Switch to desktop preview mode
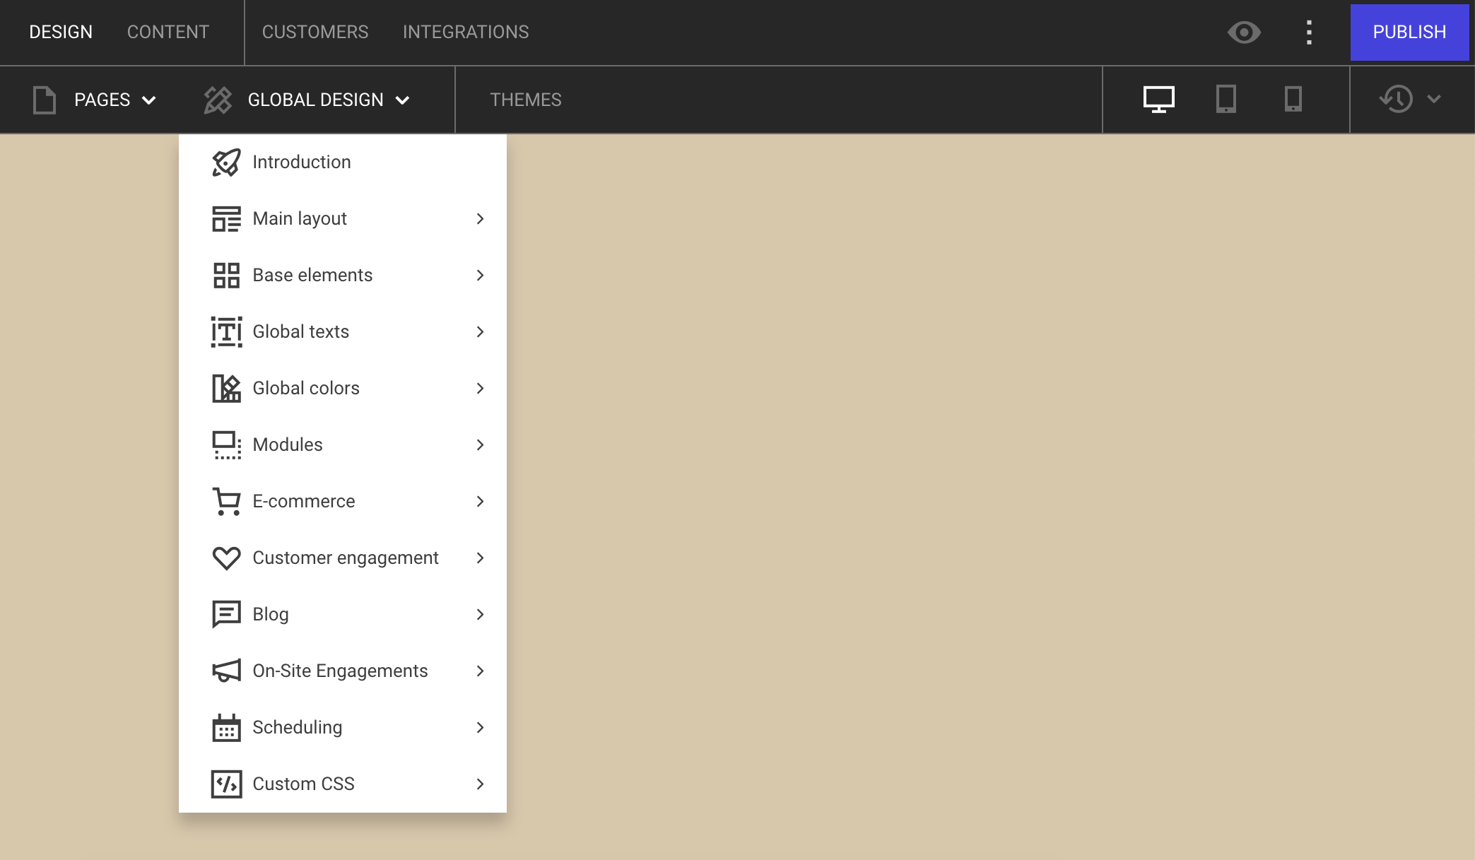The height and width of the screenshot is (860, 1475). click(1159, 100)
